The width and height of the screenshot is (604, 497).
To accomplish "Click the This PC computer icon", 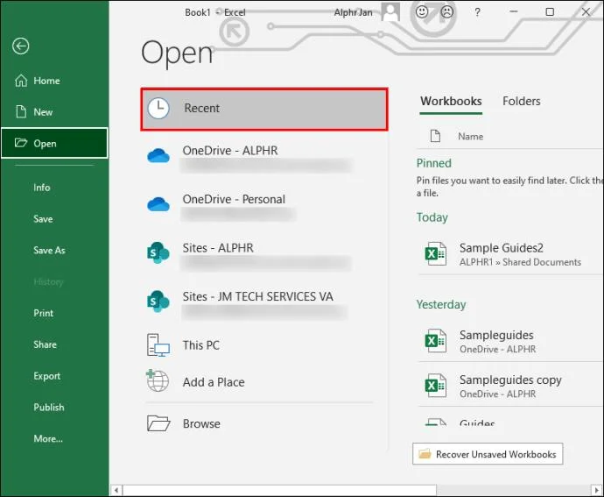I will click(158, 345).
